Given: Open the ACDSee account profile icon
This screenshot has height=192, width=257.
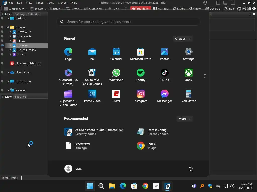Looking at the screenshot, I should tap(205, 3).
